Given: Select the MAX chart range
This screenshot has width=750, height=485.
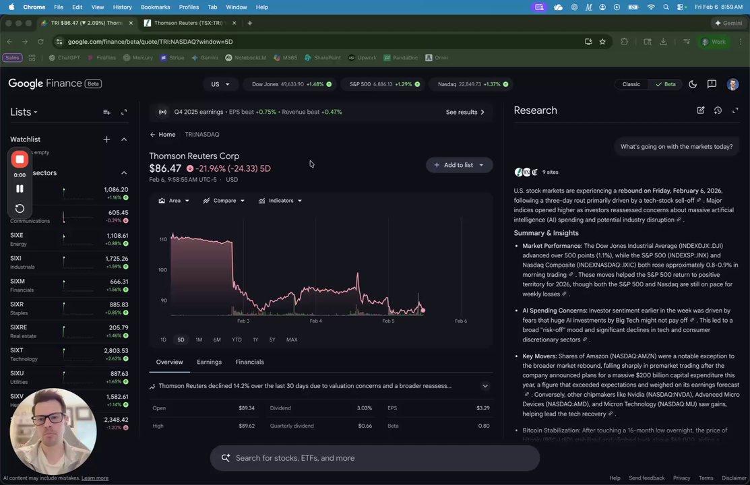Looking at the screenshot, I should (x=292, y=339).
